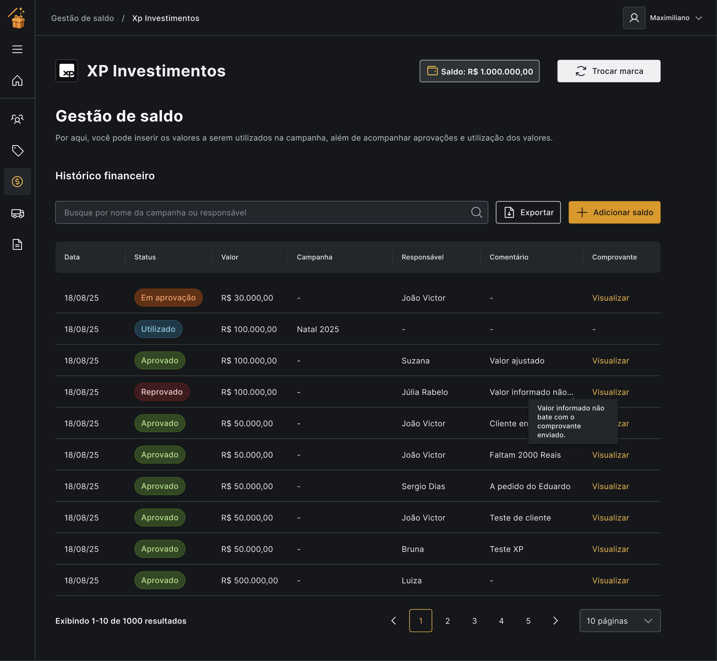Open the document sidebar icon
The image size is (717, 661).
[17, 244]
